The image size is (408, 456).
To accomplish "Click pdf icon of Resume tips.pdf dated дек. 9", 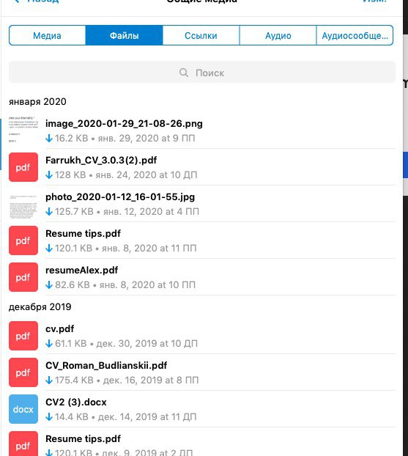I will click(23, 444).
